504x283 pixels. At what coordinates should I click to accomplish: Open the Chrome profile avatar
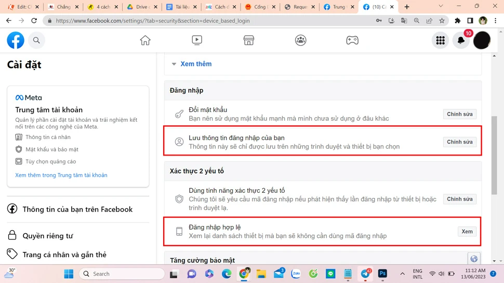coord(483,21)
